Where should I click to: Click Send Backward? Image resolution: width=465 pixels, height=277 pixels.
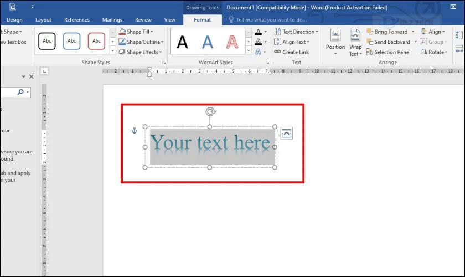click(x=389, y=42)
